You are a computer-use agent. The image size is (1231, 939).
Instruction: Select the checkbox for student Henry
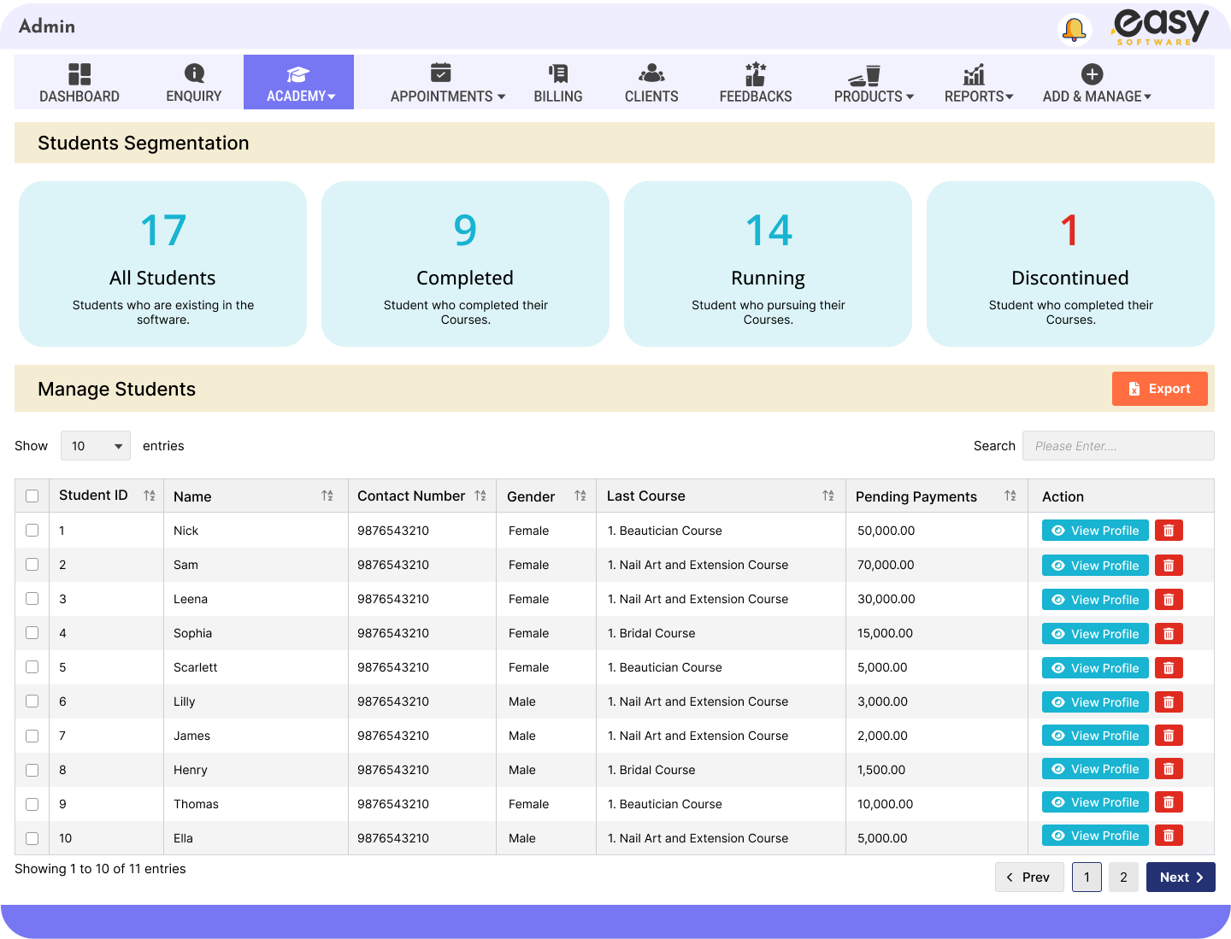click(x=32, y=770)
